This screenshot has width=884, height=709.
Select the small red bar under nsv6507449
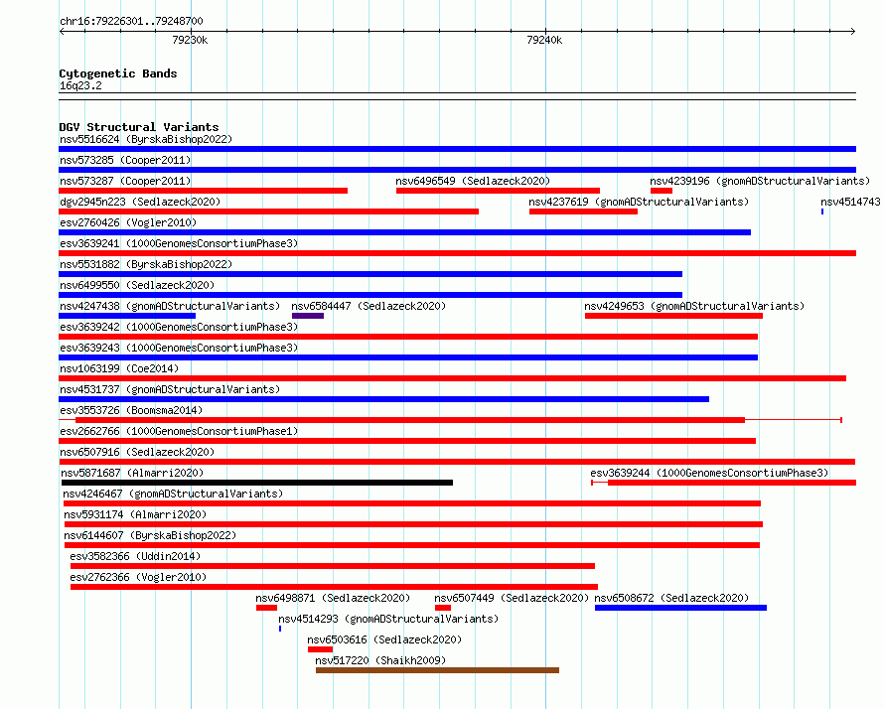443,608
